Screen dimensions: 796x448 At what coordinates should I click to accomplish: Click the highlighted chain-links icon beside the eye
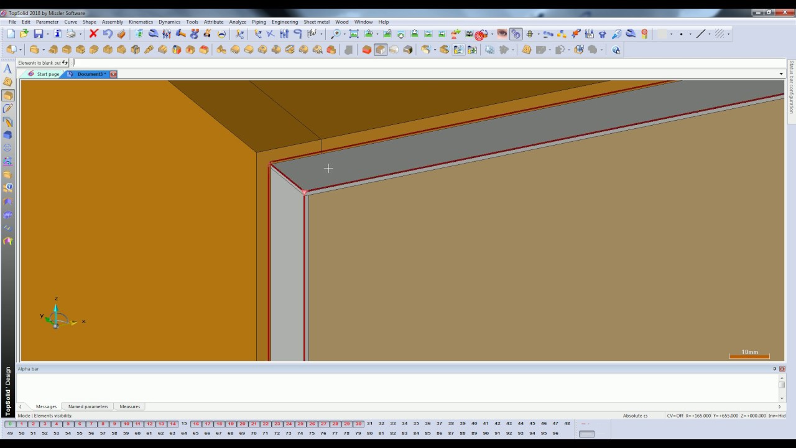coord(516,34)
